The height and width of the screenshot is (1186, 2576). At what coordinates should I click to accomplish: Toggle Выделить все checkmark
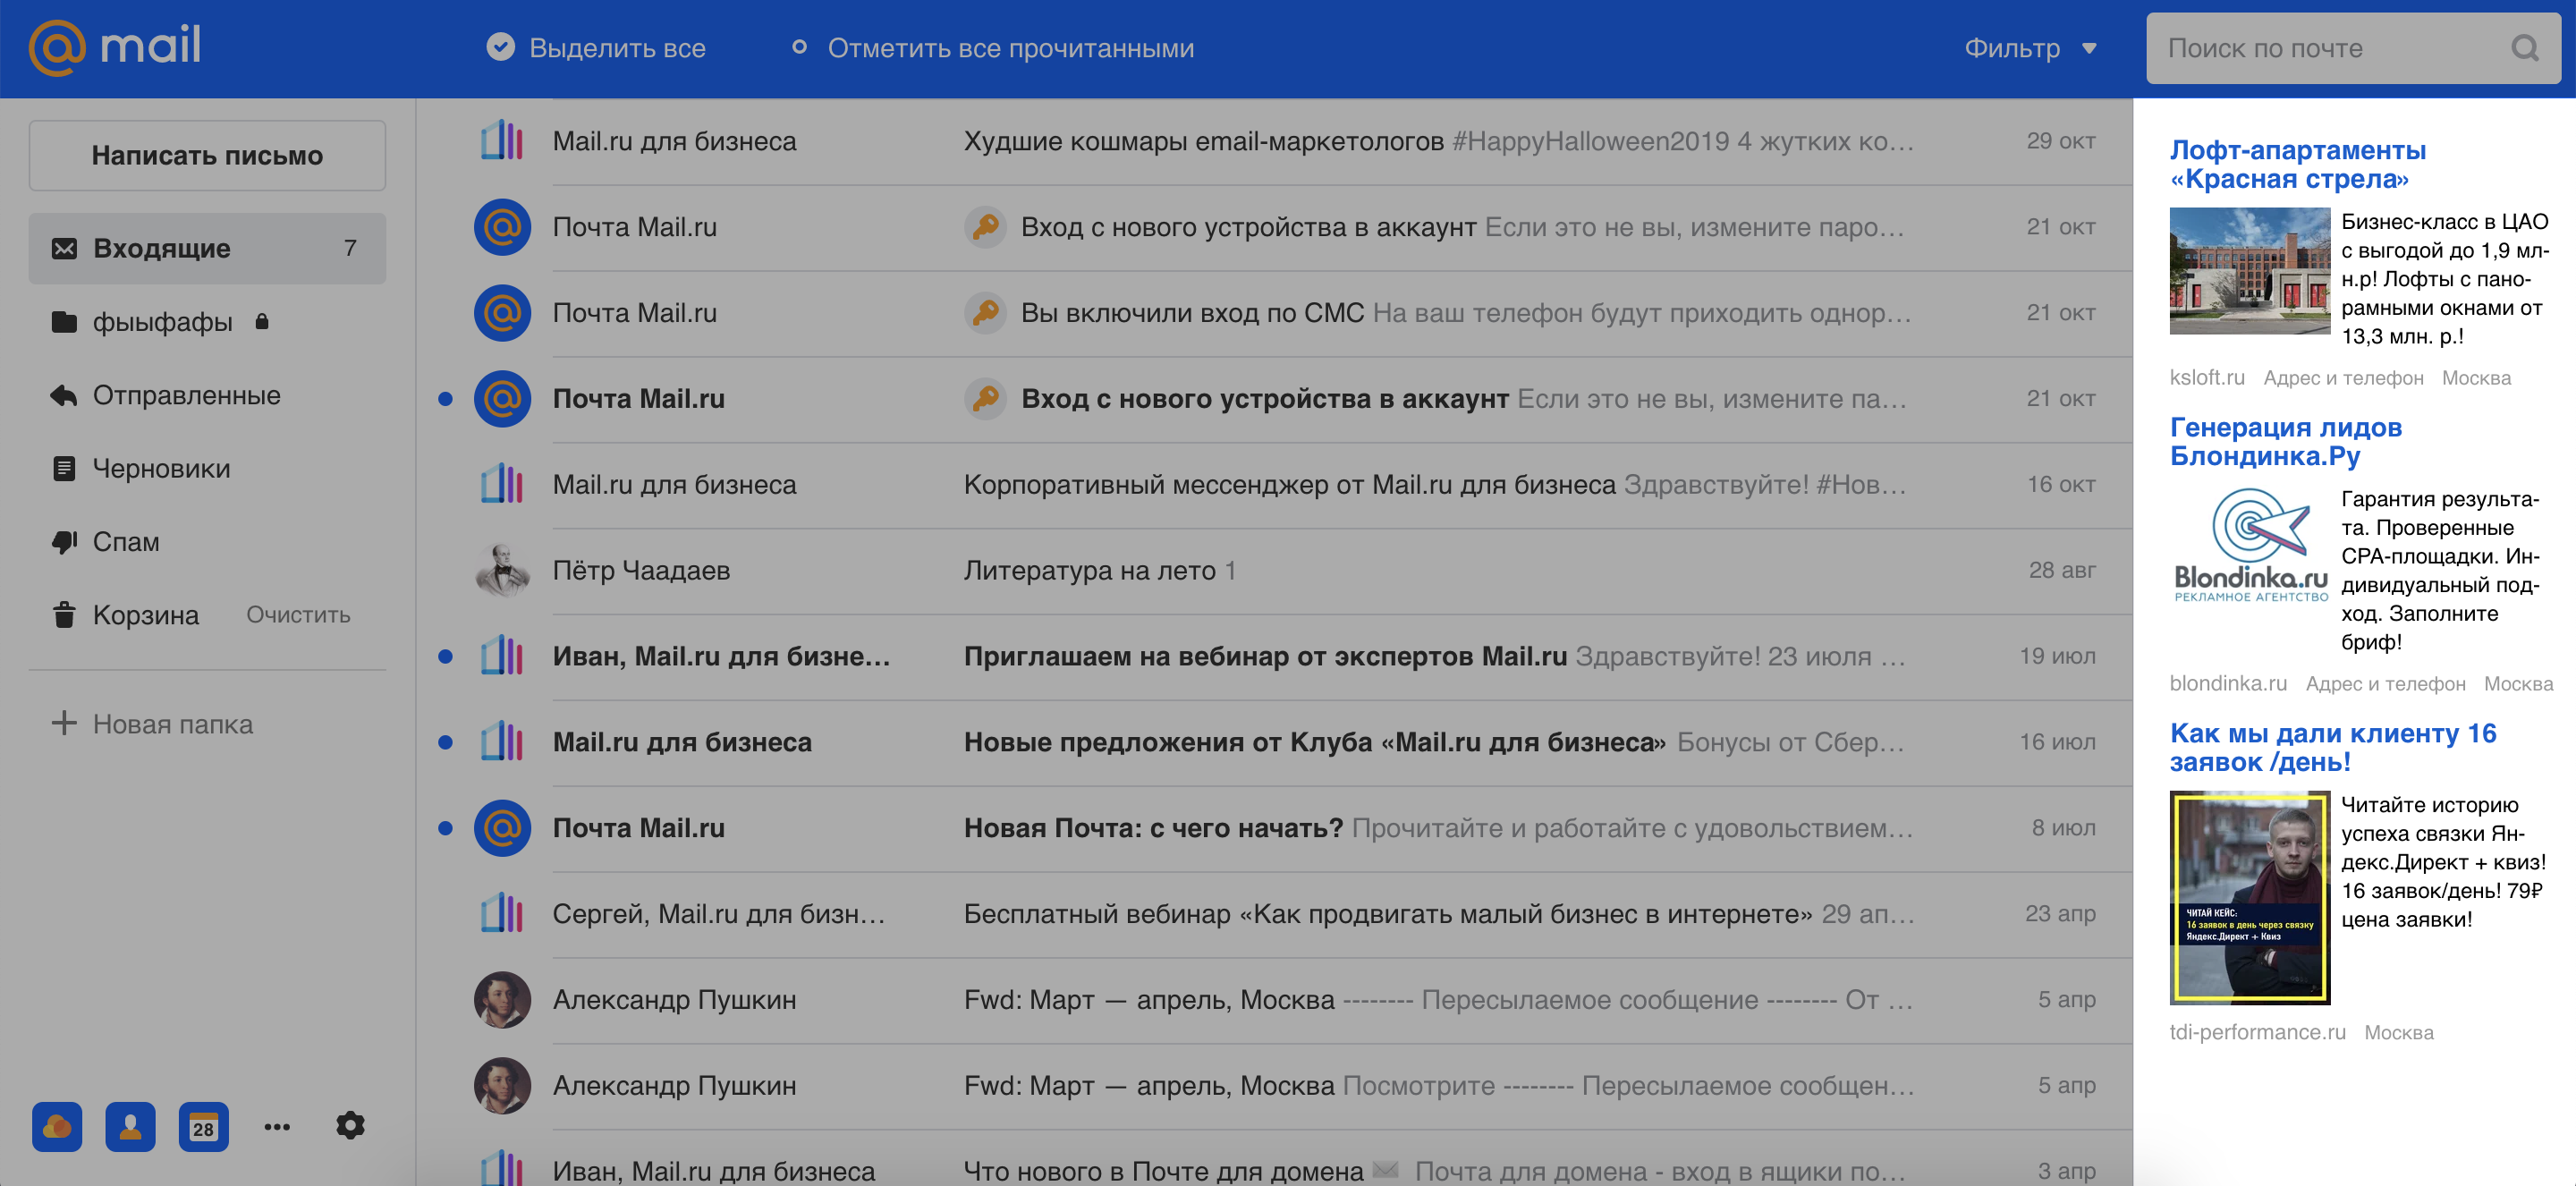click(500, 47)
